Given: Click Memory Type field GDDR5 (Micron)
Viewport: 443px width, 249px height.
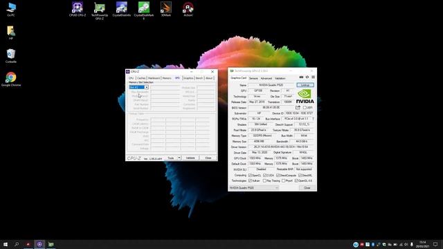Looking at the screenshot, I should [263, 136].
